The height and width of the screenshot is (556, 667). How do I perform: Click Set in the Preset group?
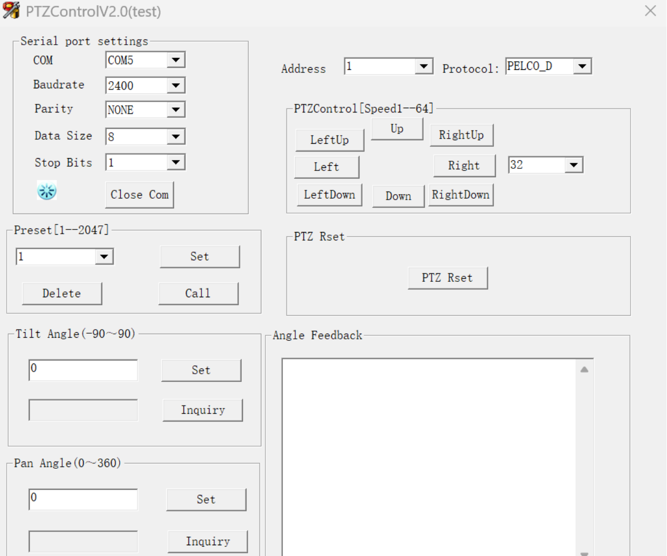200,257
